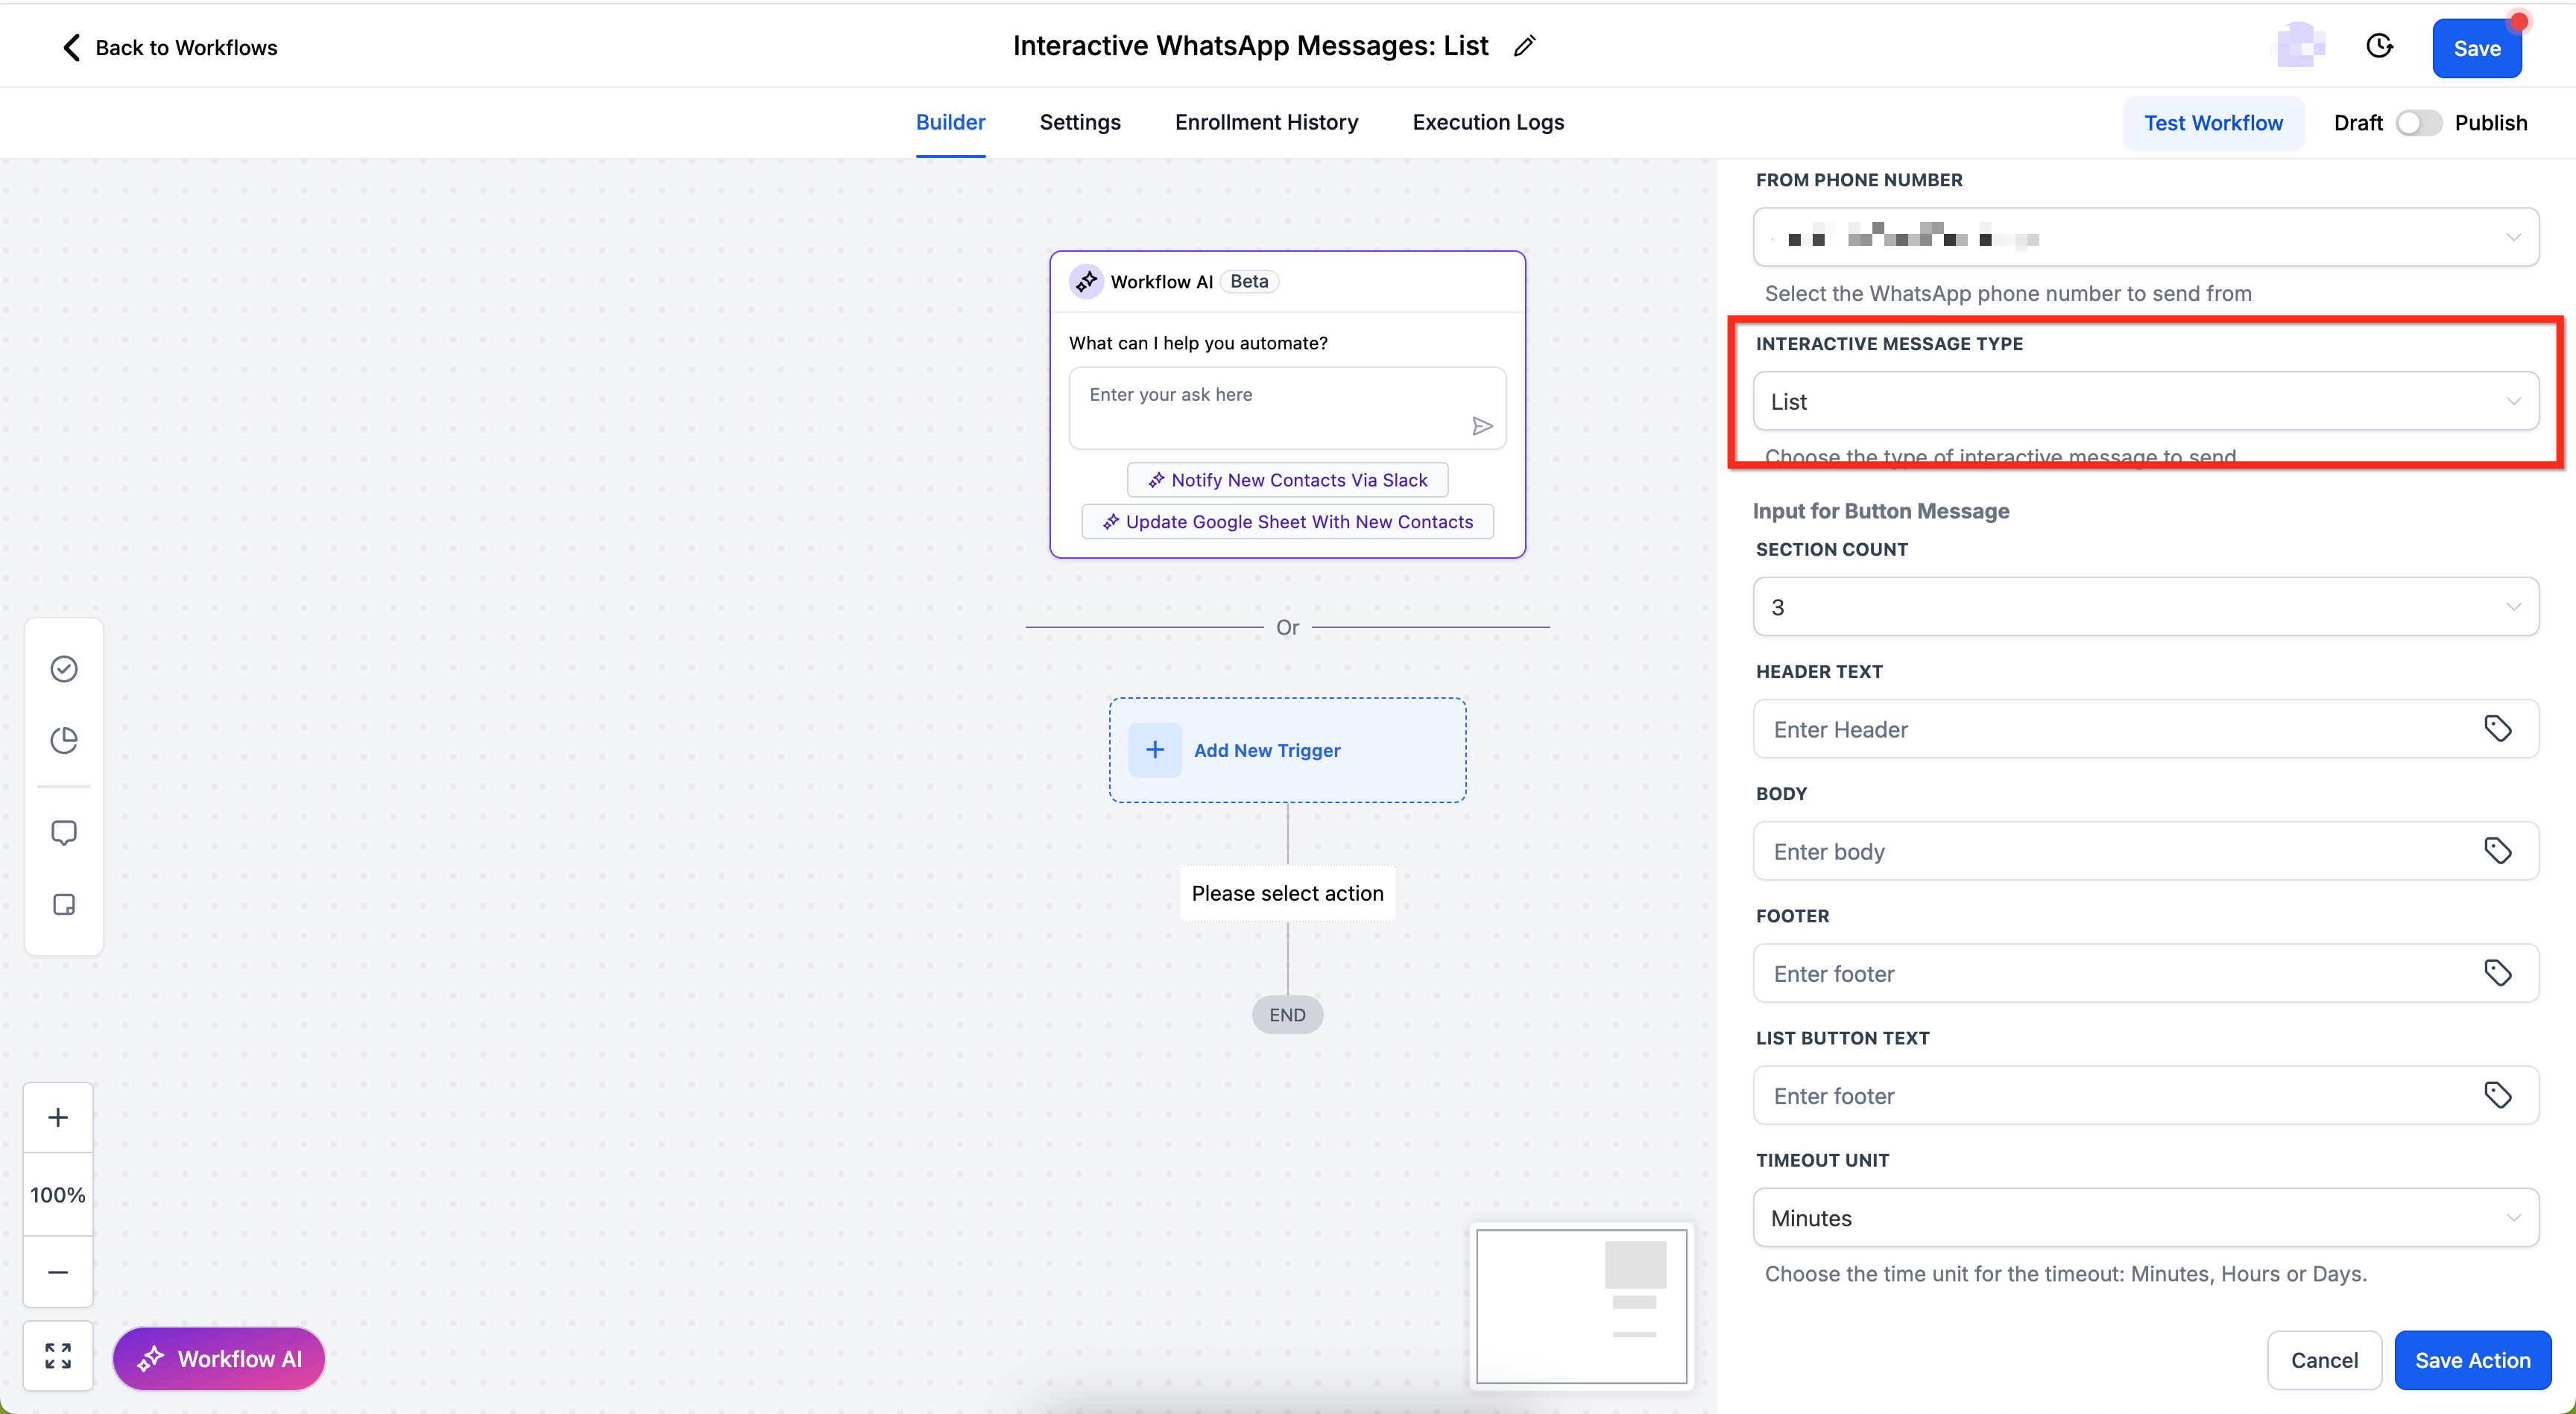The width and height of the screenshot is (2576, 1414).
Task: Click the send arrow in Workflow AI box
Action: click(1482, 427)
